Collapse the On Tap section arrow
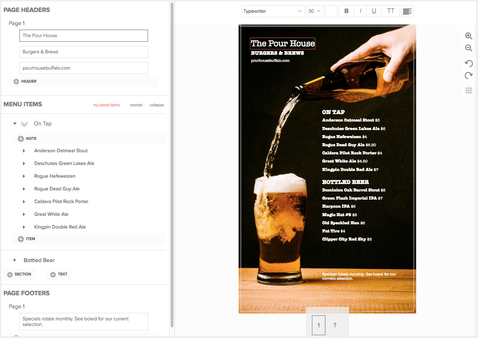 coord(15,124)
